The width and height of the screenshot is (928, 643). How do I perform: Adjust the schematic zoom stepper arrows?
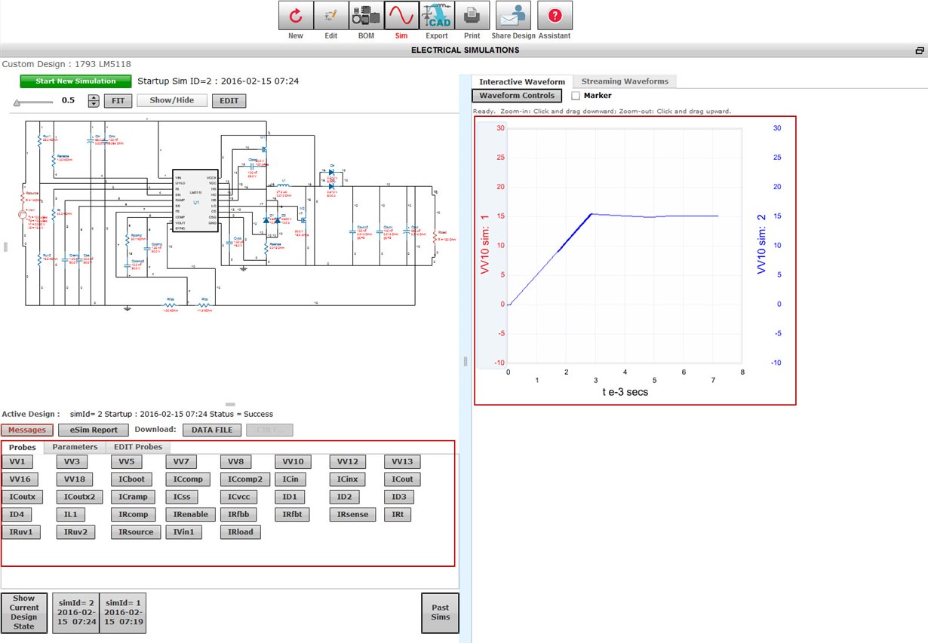pyautogui.click(x=94, y=101)
